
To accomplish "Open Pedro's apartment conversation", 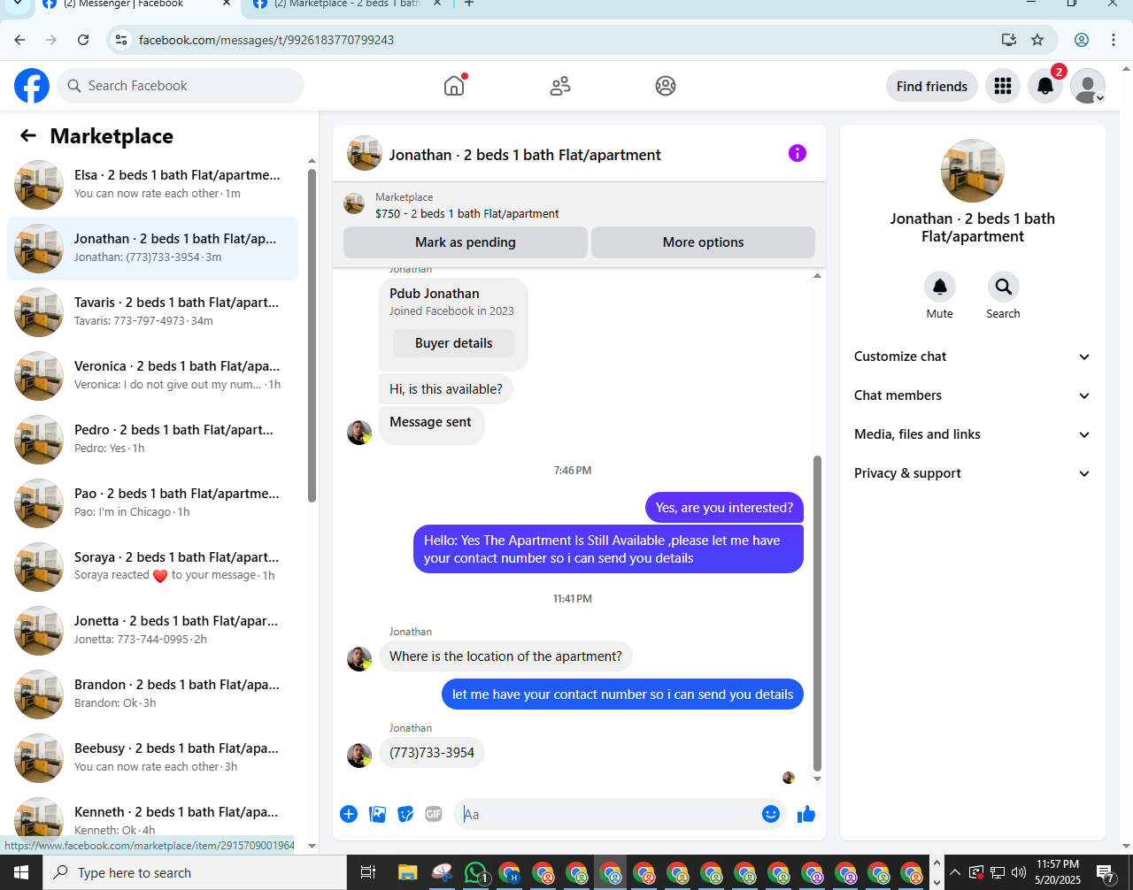I will [152, 439].
